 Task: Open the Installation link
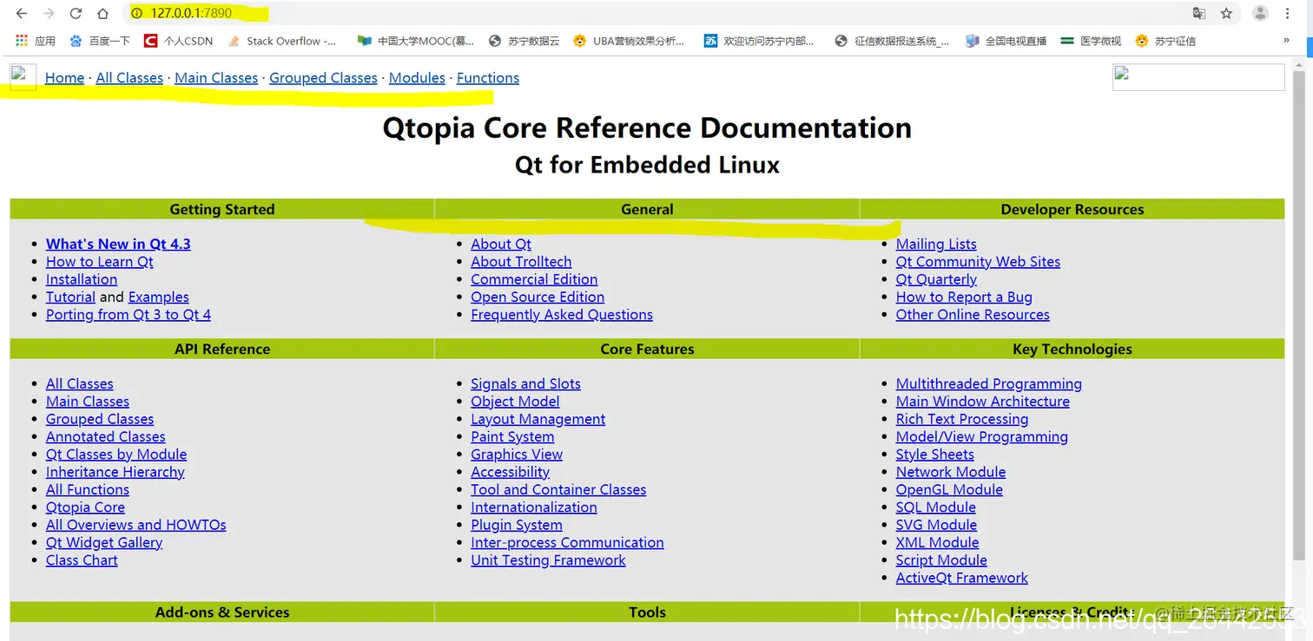(x=82, y=279)
